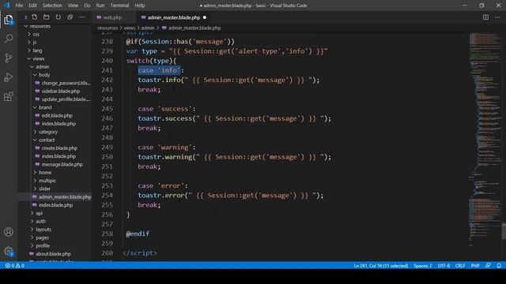
Task: Open message.blade.php file
Action: pyautogui.click(x=62, y=164)
